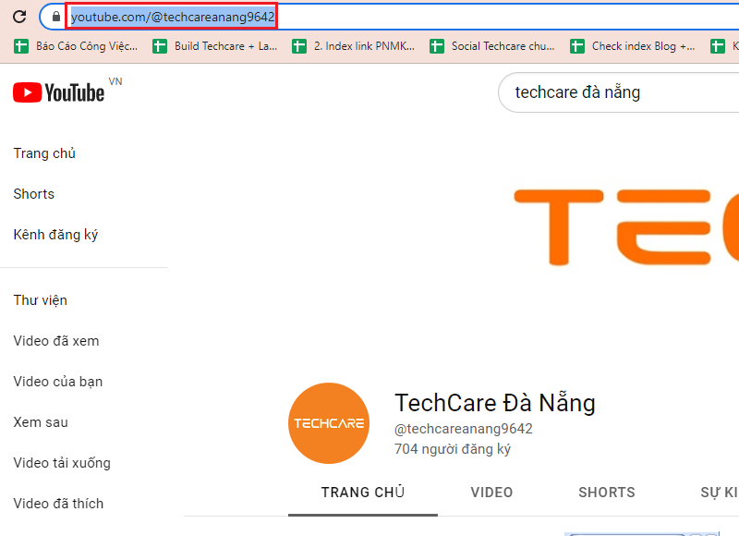
Task: Open "Shorts" from the sidebar
Action: point(34,194)
